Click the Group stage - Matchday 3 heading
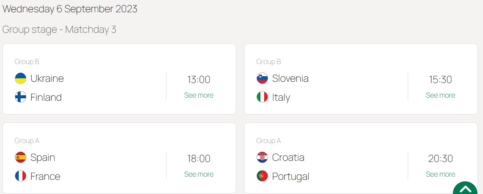483x194 pixels. tap(59, 30)
